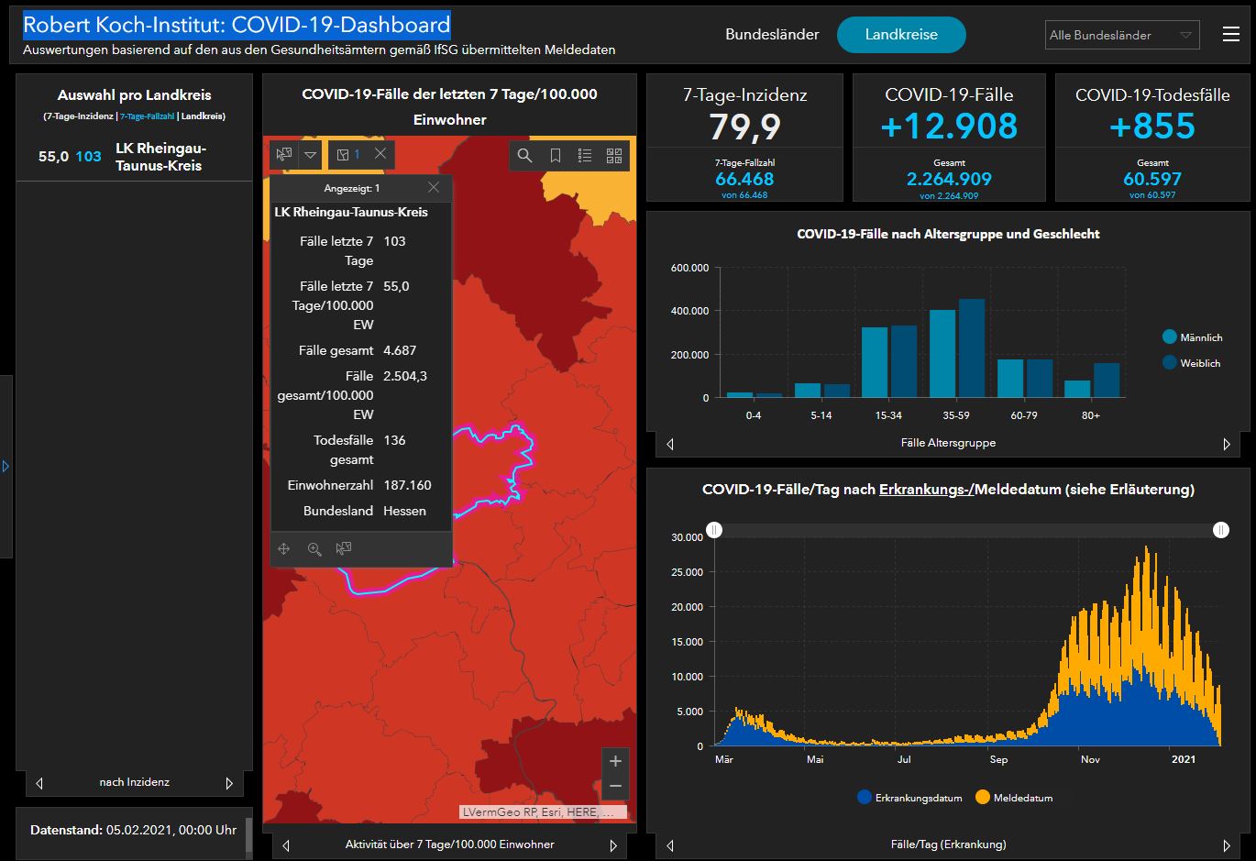Open the Alle Bundesländer dropdown
Screen dimensions: 1256x861
1122,35
